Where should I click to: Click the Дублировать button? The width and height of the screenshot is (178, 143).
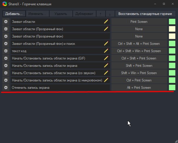click(x=84, y=14)
